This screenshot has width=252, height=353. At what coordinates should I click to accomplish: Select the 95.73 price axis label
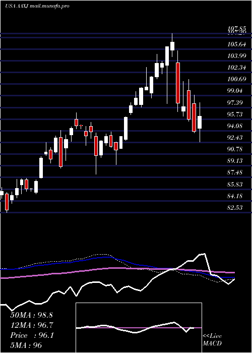tap(235, 114)
